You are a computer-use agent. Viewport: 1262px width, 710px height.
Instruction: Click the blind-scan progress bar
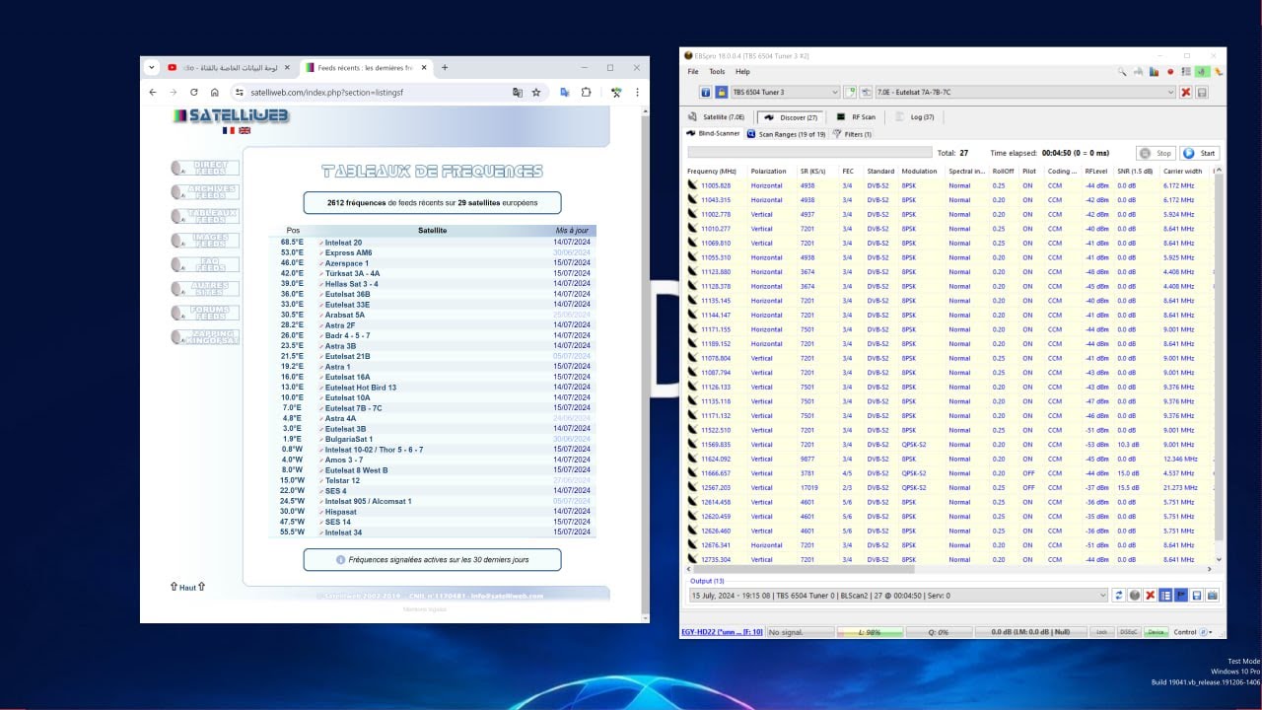808,153
